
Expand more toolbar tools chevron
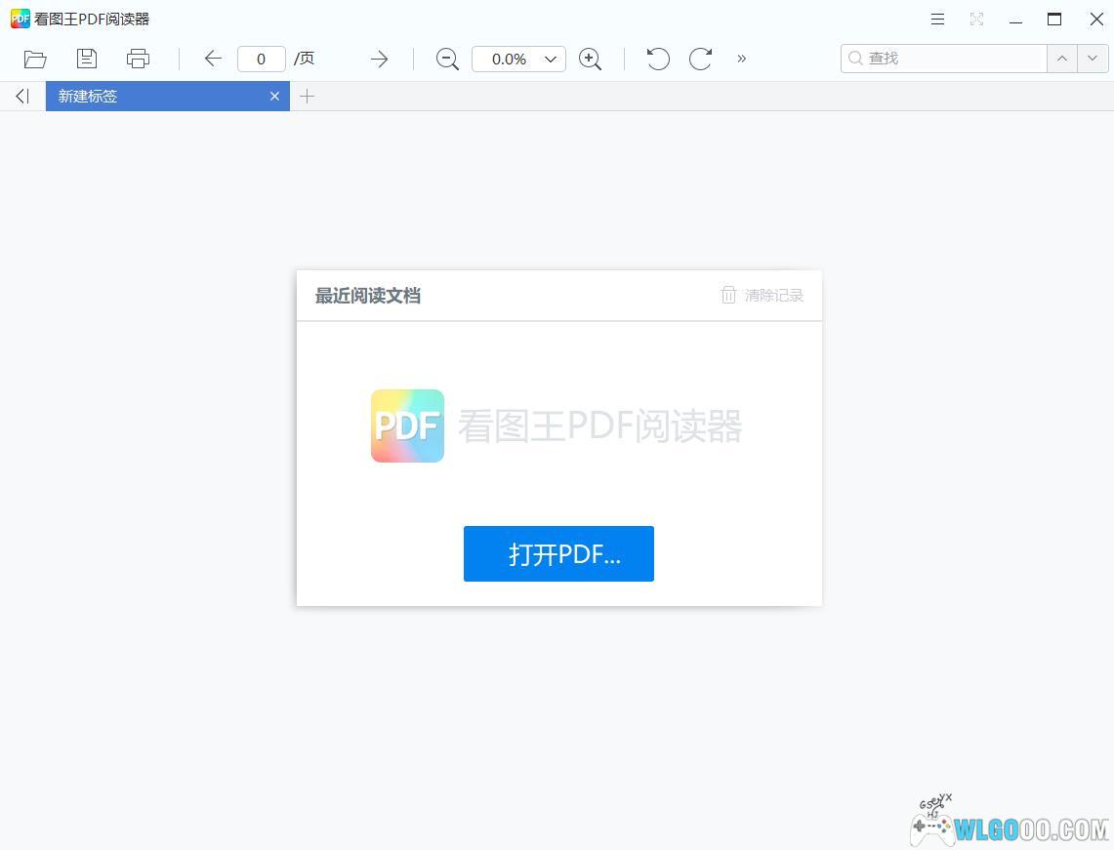point(742,59)
